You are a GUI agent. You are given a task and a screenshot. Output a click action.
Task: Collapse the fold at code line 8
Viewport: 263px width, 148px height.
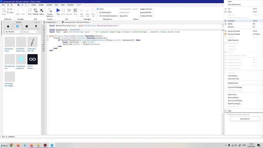[x=48, y=40]
